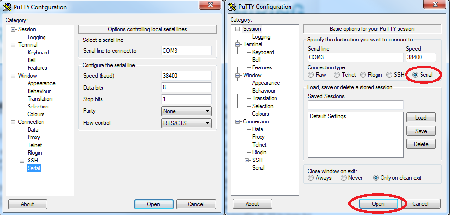Select Data in left window tree
The image size is (450, 215).
[33, 130]
